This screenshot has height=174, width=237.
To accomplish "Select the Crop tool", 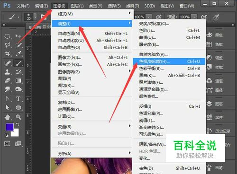I will pos(7,53).
